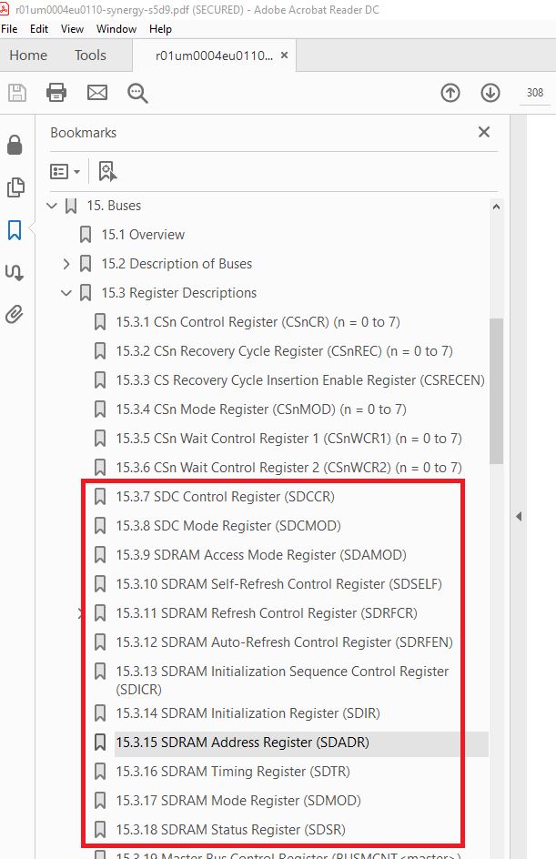Collapse 15.3 Register Descriptions section

pos(66,293)
